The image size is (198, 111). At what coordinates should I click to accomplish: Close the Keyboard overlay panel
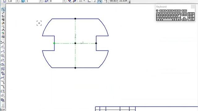pyautogui.click(x=193, y=7)
